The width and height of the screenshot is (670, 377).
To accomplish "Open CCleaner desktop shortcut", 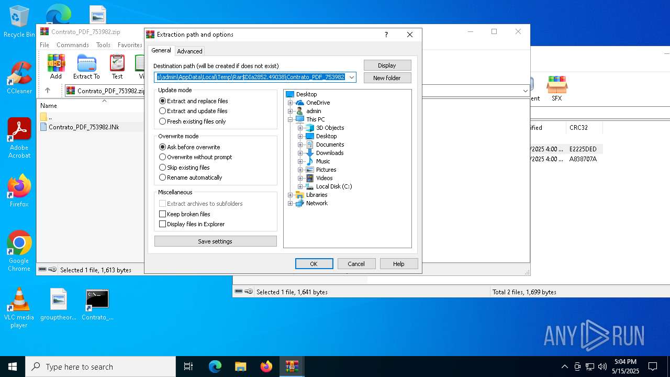I will pos(19,78).
